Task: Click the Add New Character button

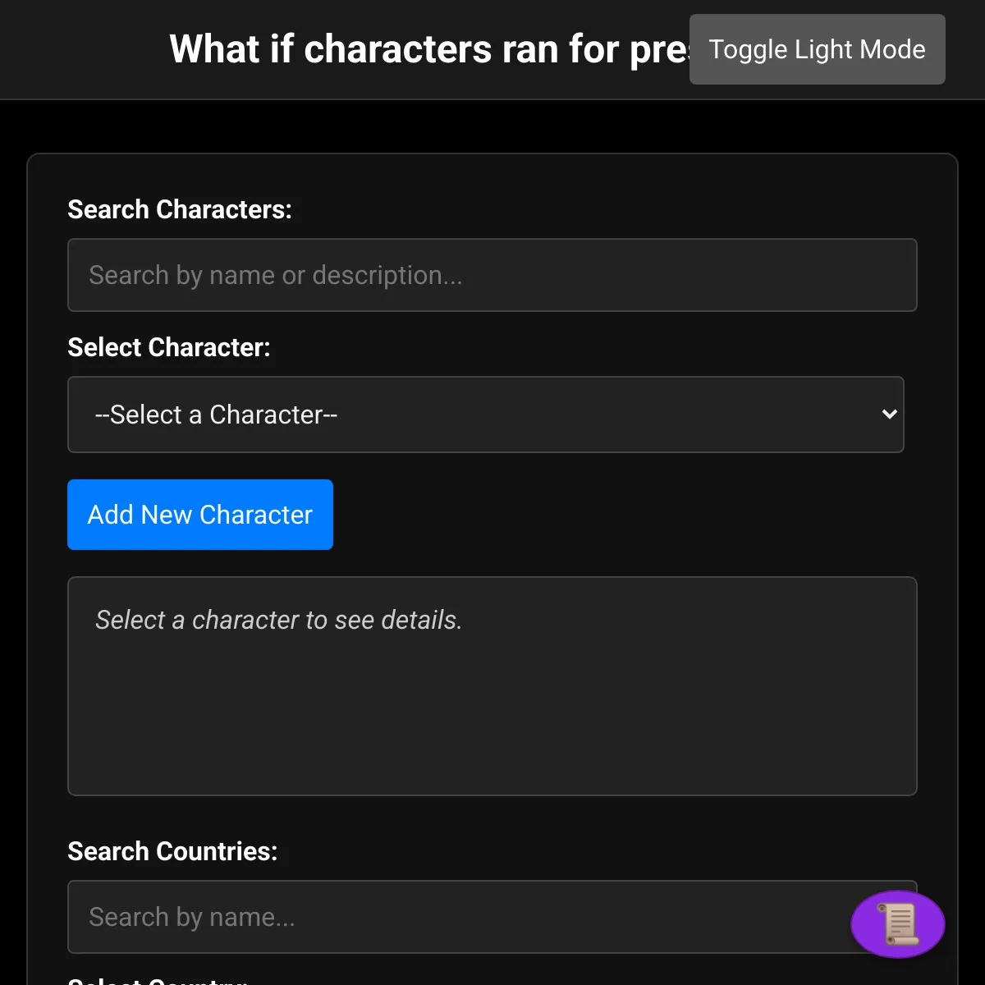Action: click(200, 515)
